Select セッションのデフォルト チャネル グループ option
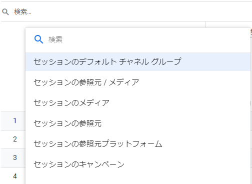The height and width of the screenshot is (184, 252). (x=138, y=62)
